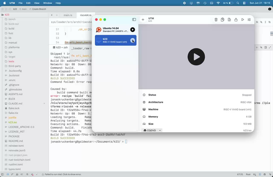The height and width of the screenshot is (177, 273).
Task: Open the Apple menu
Action: [5, 3]
